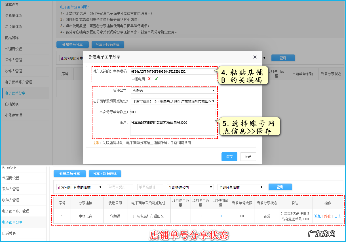Click the 关闭 button in the dialog
Viewport: 346px width, 242px height.
(248, 156)
